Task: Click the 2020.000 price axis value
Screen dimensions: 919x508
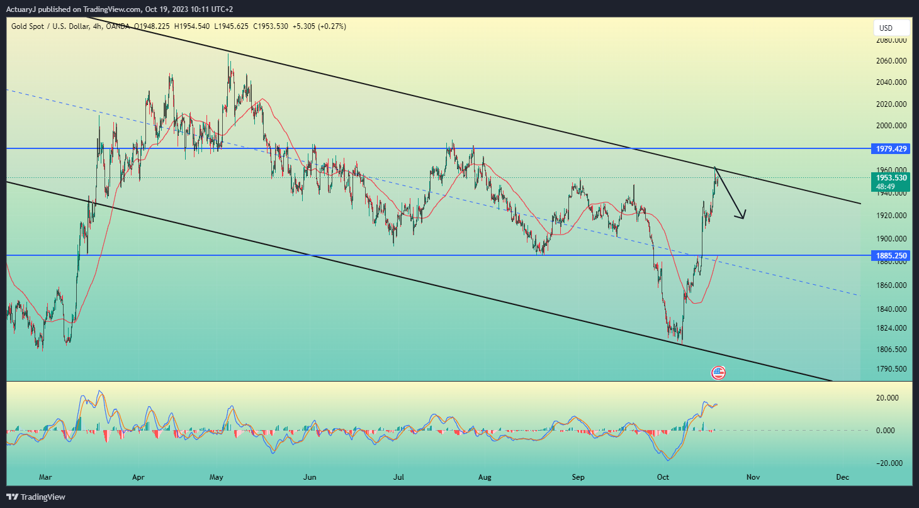Action: pyautogui.click(x=891, y=104)
